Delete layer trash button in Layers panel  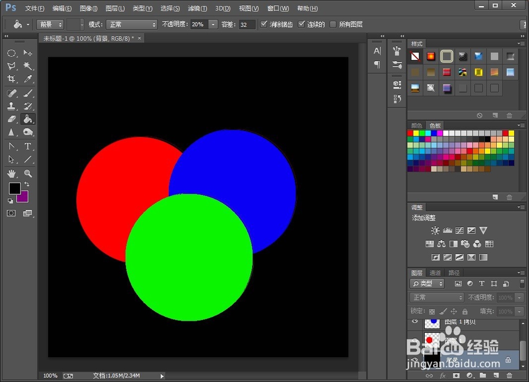509,375
